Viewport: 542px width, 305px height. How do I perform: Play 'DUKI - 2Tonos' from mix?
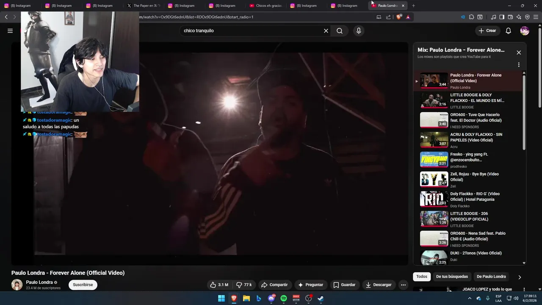point(468,257)
